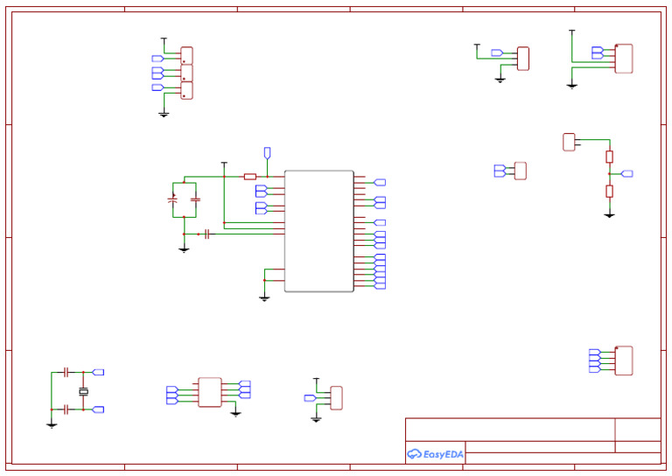Select the vertical net port above the resistor

267,153
